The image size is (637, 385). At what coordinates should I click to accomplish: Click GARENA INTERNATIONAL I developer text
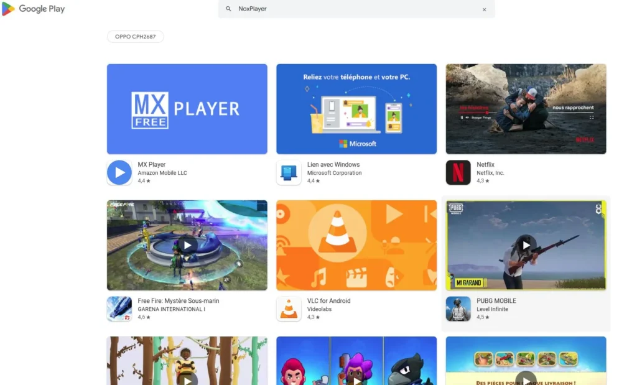pos(171,310)
